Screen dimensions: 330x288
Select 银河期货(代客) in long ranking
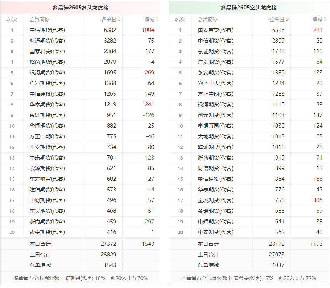tap(47, 73)
